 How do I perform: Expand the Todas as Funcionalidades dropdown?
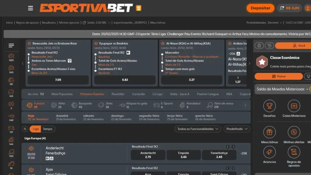pos(198,129)
